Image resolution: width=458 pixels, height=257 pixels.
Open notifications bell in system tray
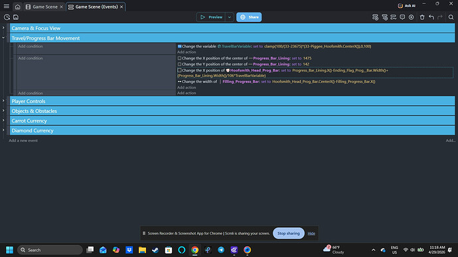pos(450,250)
